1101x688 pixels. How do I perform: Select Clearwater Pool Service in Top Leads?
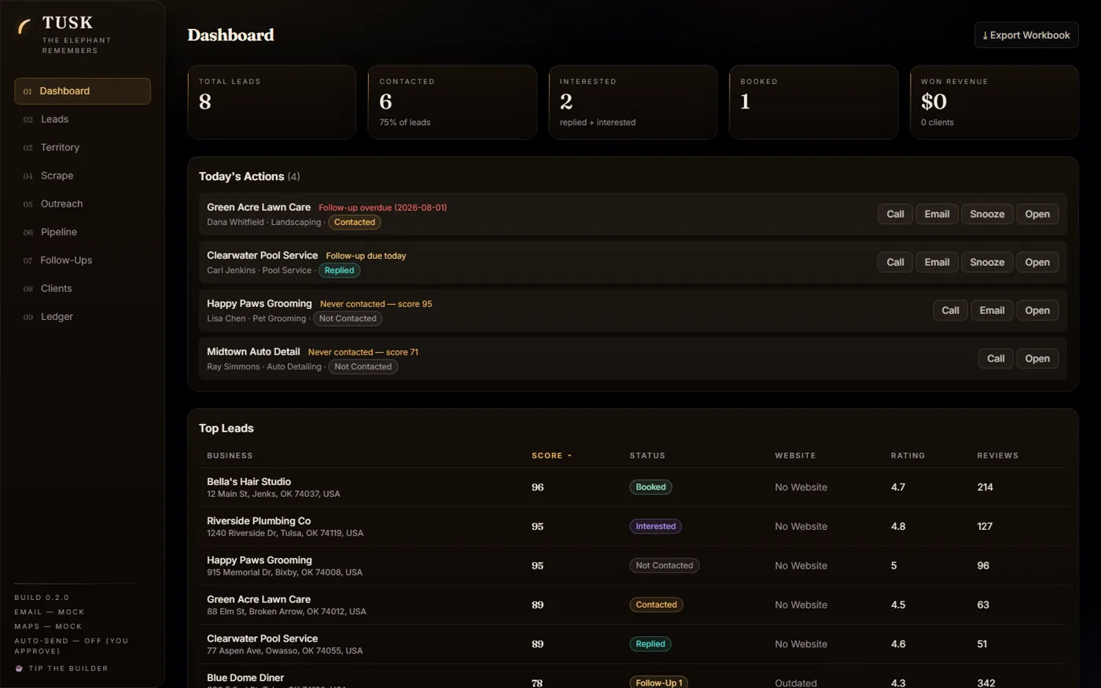click(x=633, y=645)
